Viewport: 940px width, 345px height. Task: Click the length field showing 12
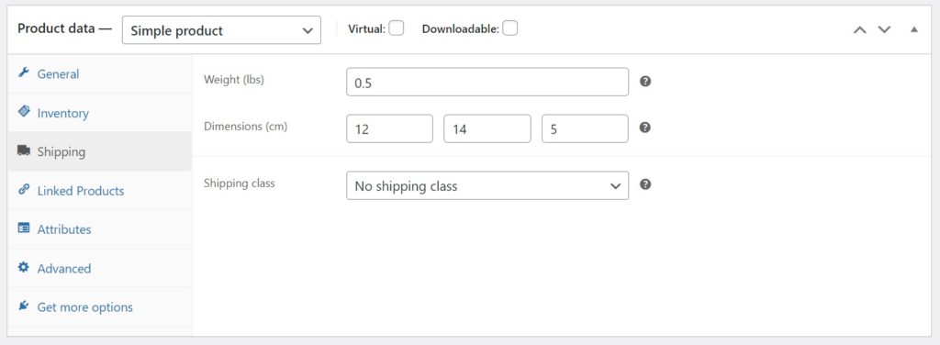click(x=389, y=128)
